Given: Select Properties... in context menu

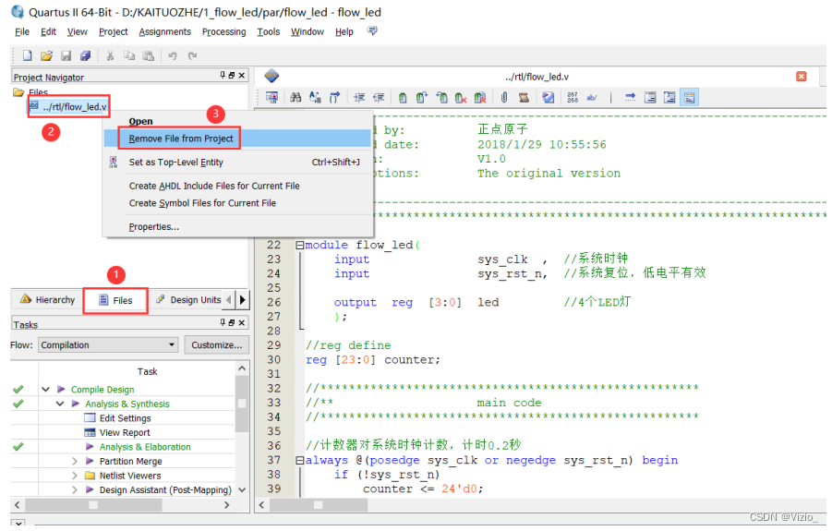Looking at the screenshot, I should [153, 227].
